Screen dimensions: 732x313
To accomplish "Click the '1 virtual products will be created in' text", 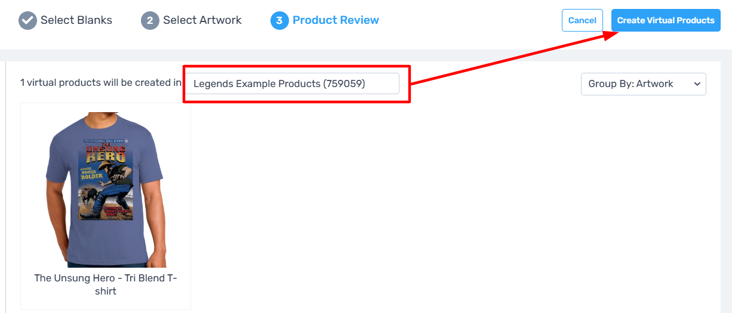I will click(101, 83).
